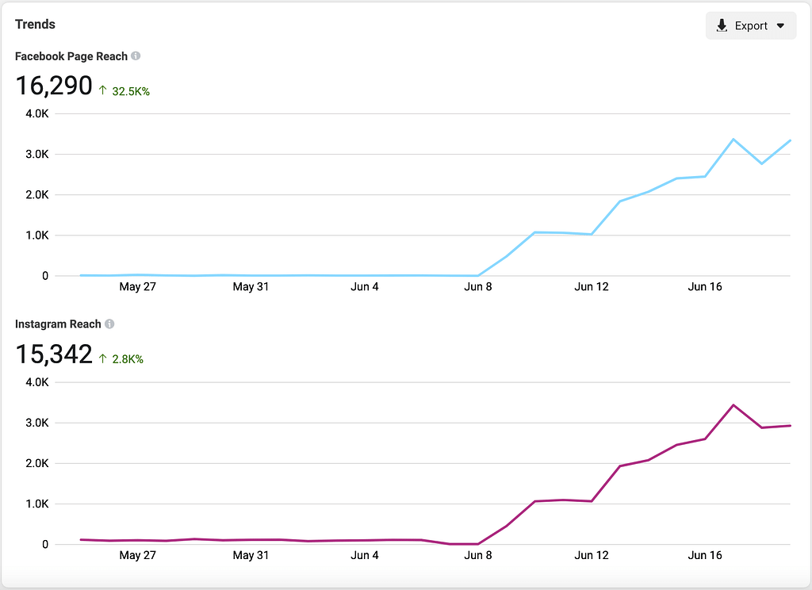Click the download icon in Export button
The width and height of the screenshot is (812, 590).
point(722,26)
